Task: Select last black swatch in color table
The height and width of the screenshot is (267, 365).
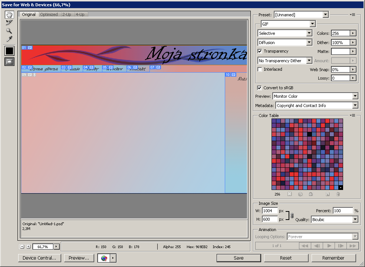Action: (x=341, y=187)
